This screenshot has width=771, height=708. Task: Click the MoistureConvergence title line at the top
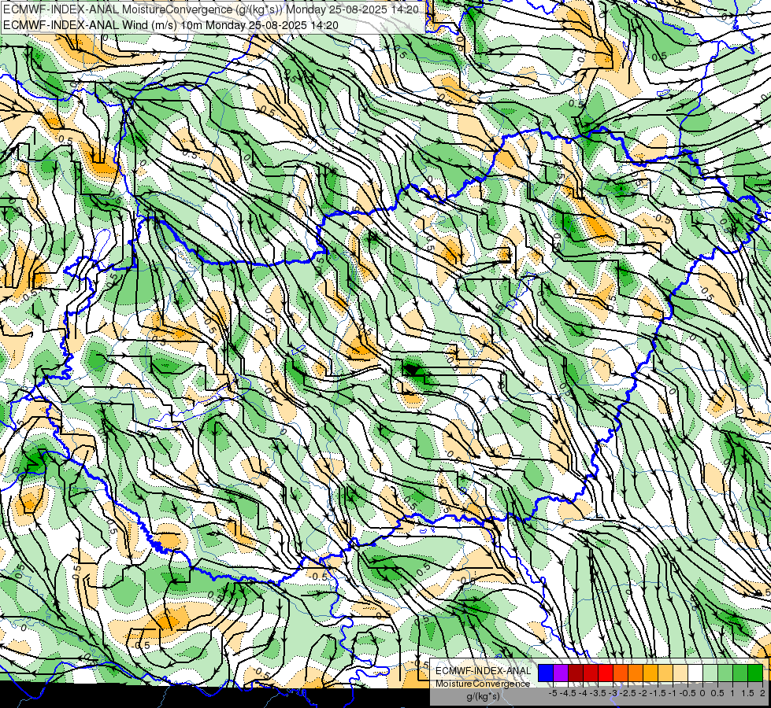211,9
